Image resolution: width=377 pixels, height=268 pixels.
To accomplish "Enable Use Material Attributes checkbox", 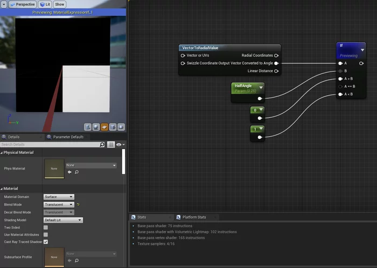I will [46, 235].
